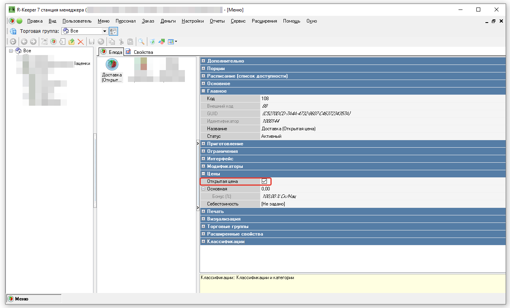Click the Название value Доставка (Открытая цена)
Image resolution: width=510 pixels, height=308 pixels.
click(x=289, y=129)
